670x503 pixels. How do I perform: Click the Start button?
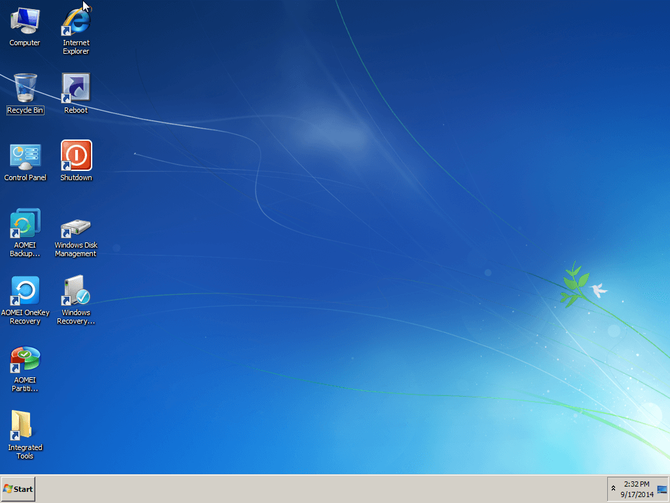click(18, 489)
